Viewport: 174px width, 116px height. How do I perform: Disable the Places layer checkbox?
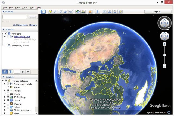(8, 87)
